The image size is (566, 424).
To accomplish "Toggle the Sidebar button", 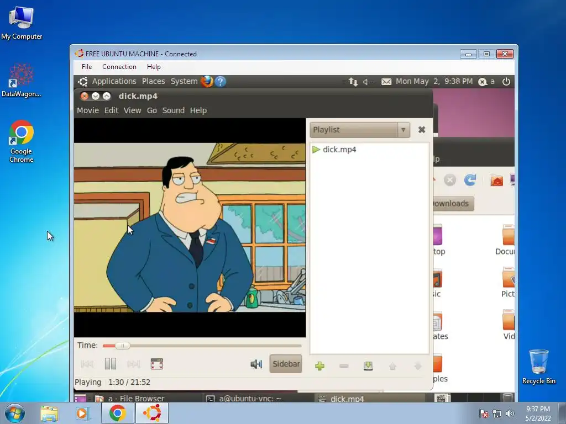I will [286, 364].
